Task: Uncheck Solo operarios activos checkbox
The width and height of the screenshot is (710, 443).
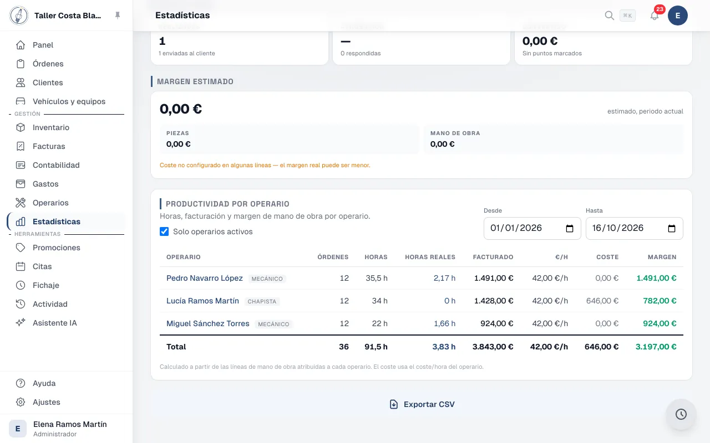Action: point(164,231)
